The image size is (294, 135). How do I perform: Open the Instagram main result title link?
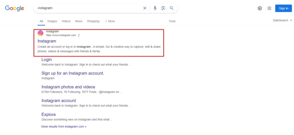47,41
